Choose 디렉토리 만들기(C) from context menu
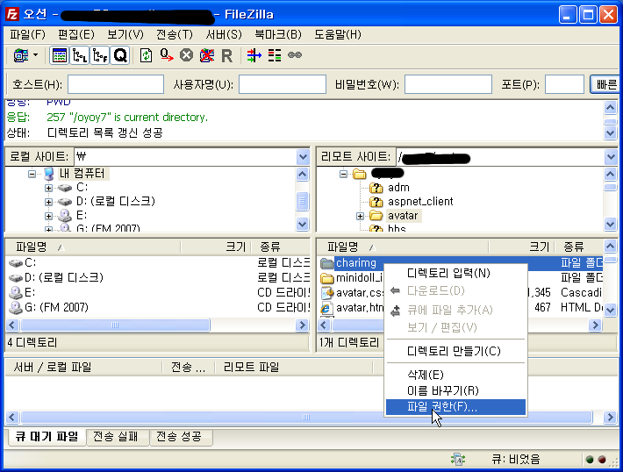This screenshot has width=623, height=472. click(455, 351)
